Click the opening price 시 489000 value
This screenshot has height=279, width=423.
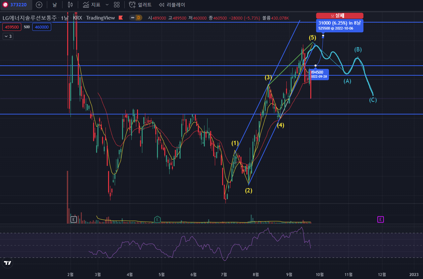click(157, 18)
